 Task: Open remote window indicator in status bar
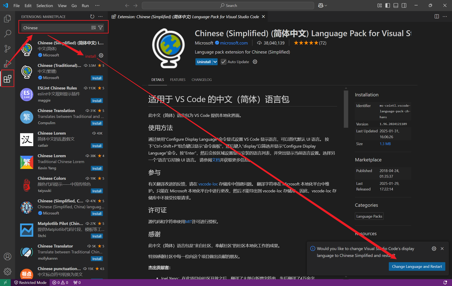coord(5,283)
